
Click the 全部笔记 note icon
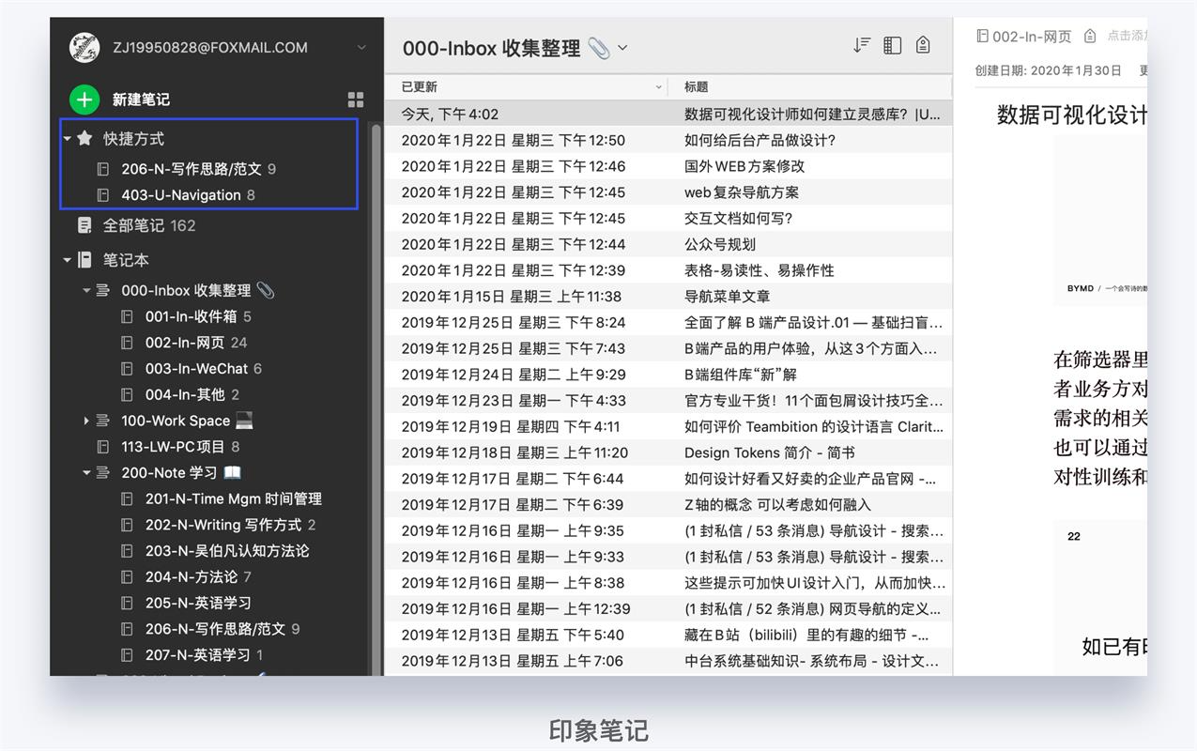(x=84, y=225)
